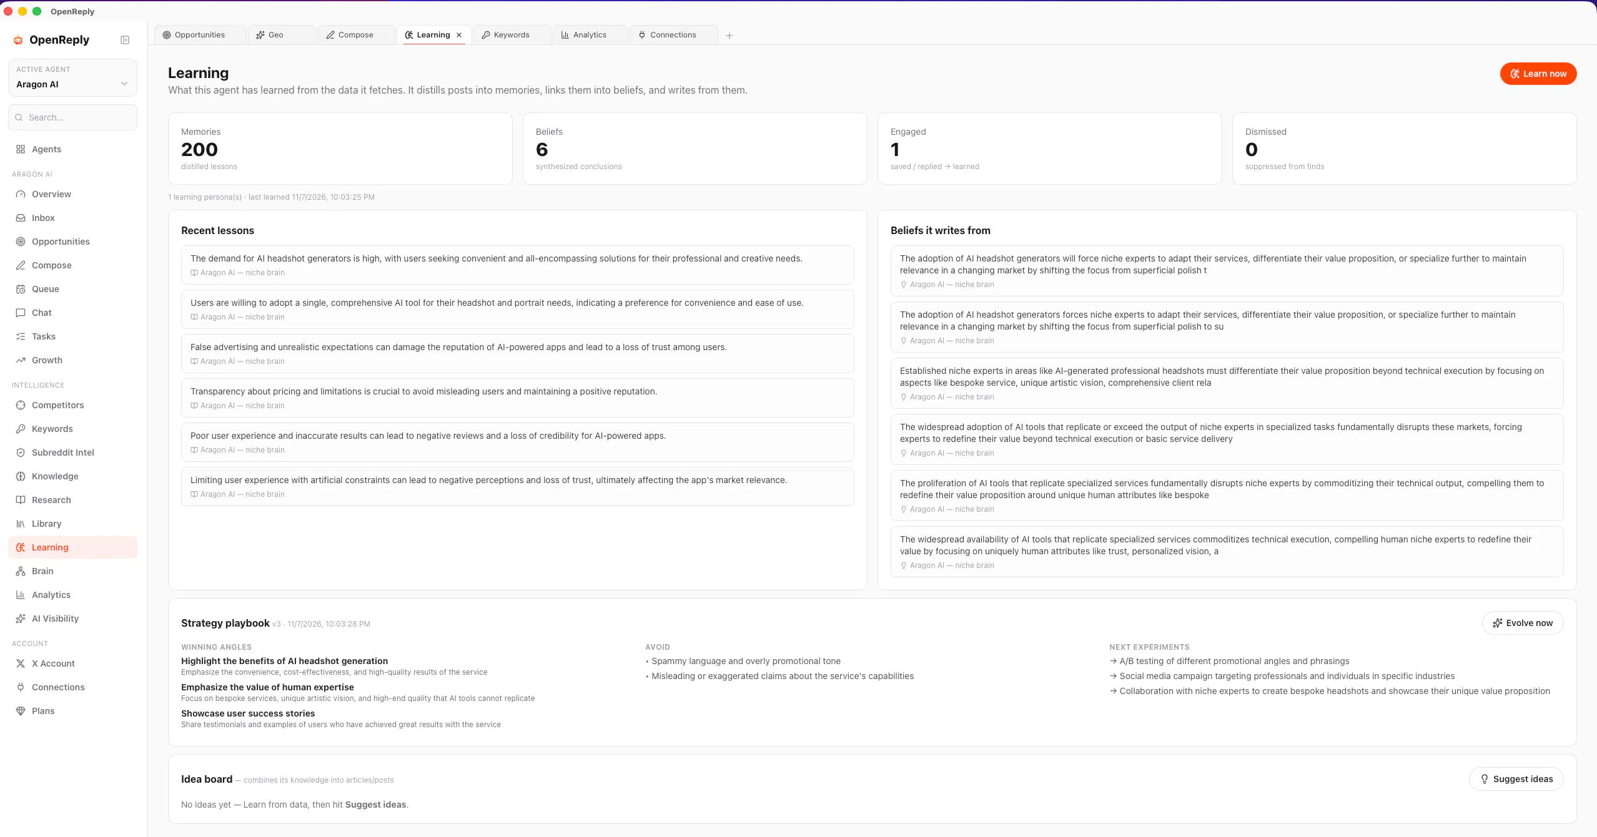The width and height of the screenshot is (1597, 837).
Task: Open the Beliefs 6 stat card
Action: click(695, 149)
